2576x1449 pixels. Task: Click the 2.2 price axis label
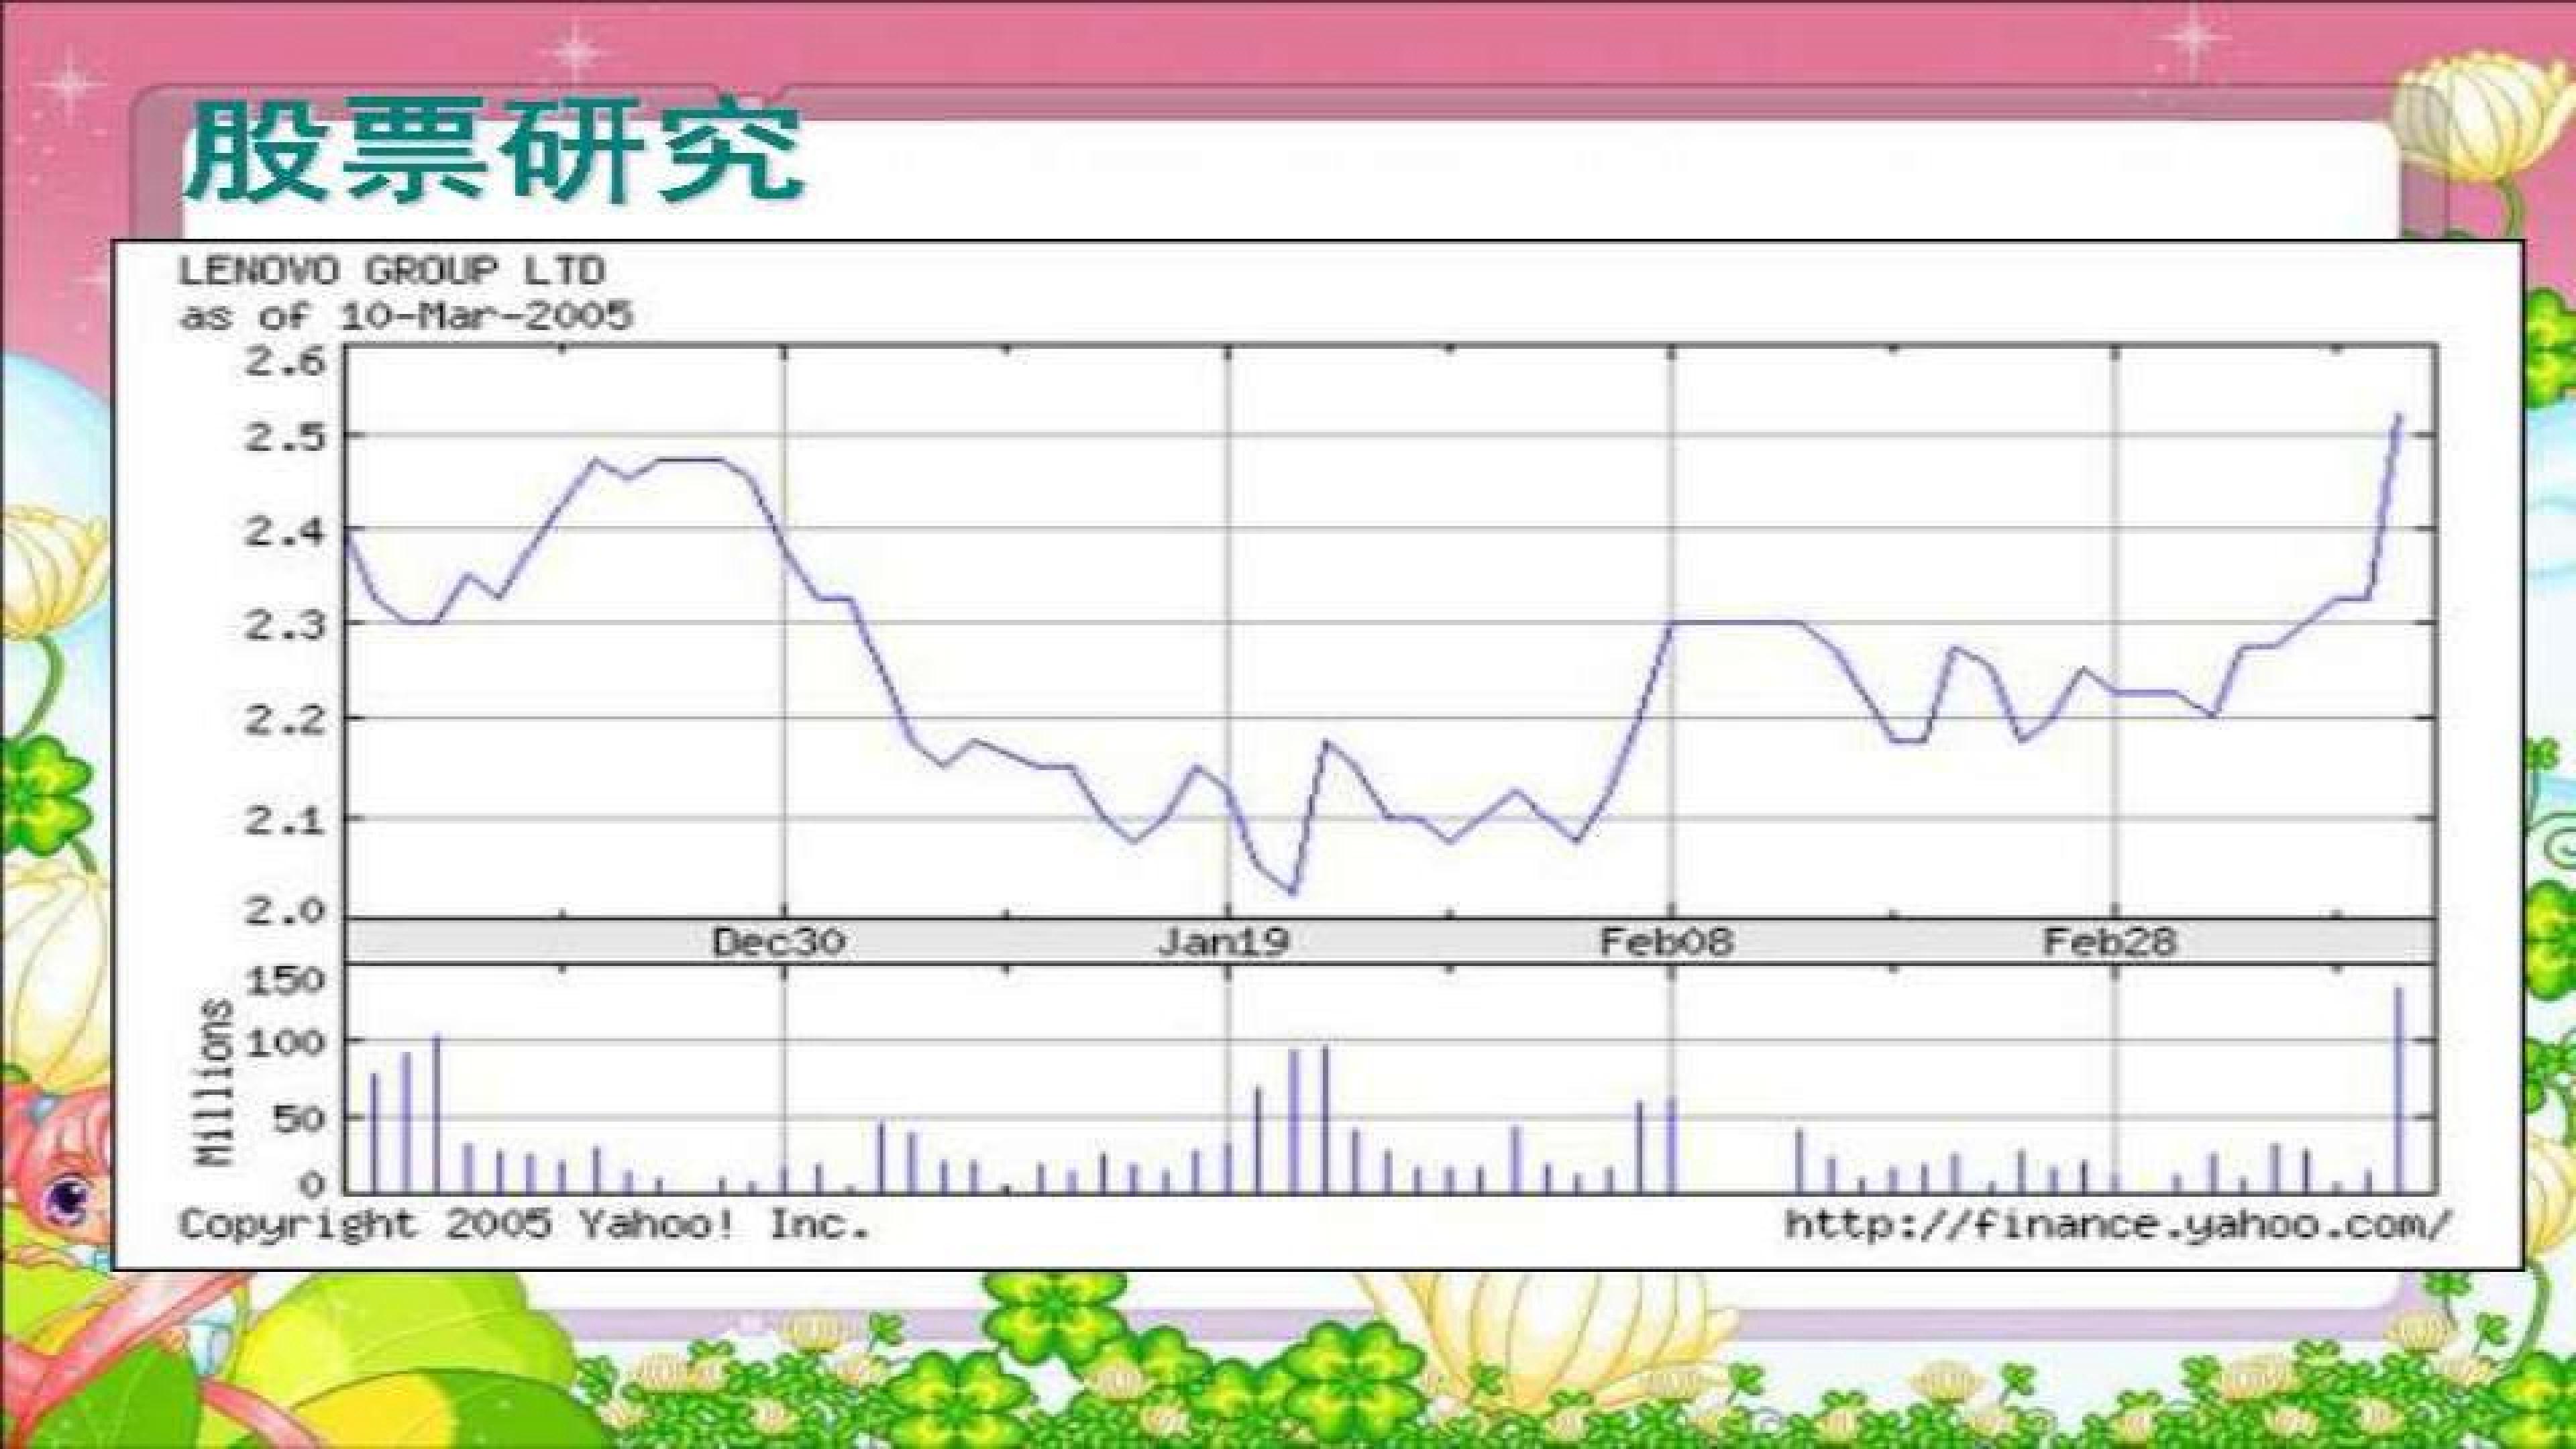[286, 719]
